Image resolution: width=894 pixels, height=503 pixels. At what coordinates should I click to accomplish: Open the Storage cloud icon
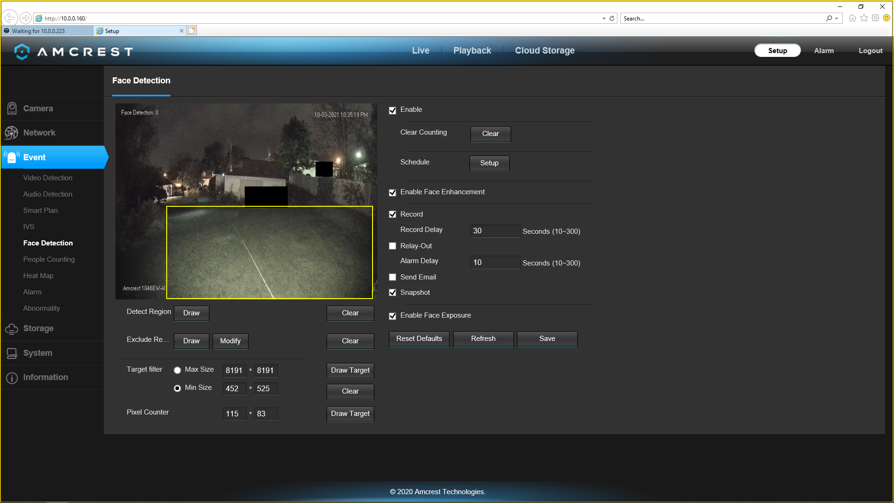pos(12,329)
